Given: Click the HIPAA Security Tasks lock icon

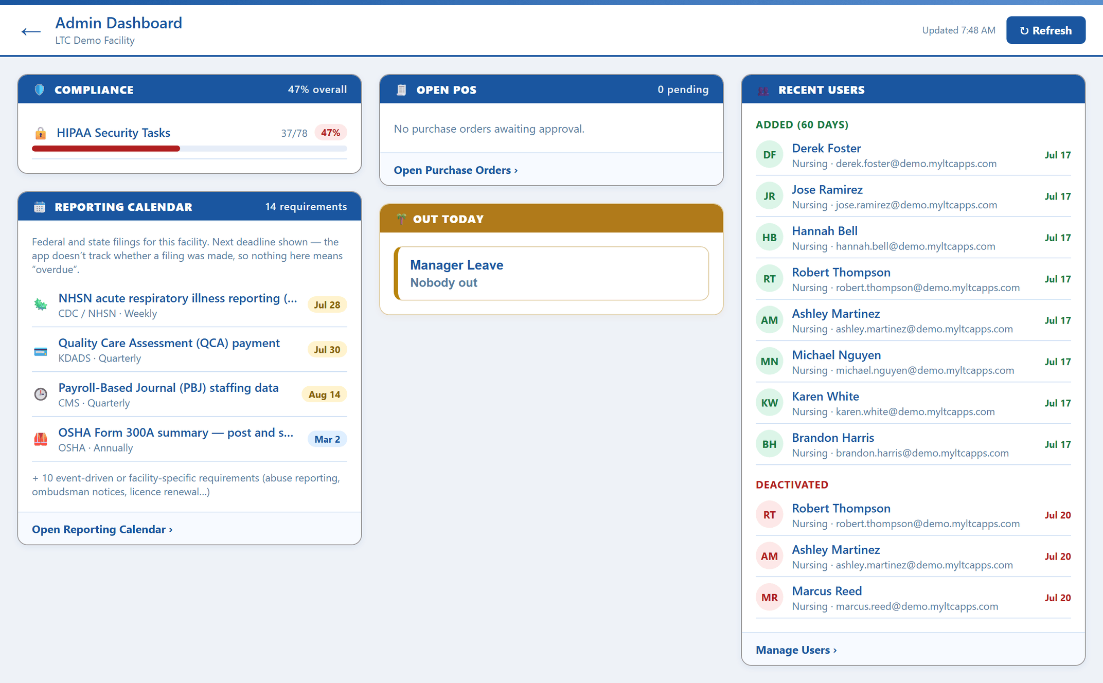Looking at the screenshot, I should click(41, 133).
